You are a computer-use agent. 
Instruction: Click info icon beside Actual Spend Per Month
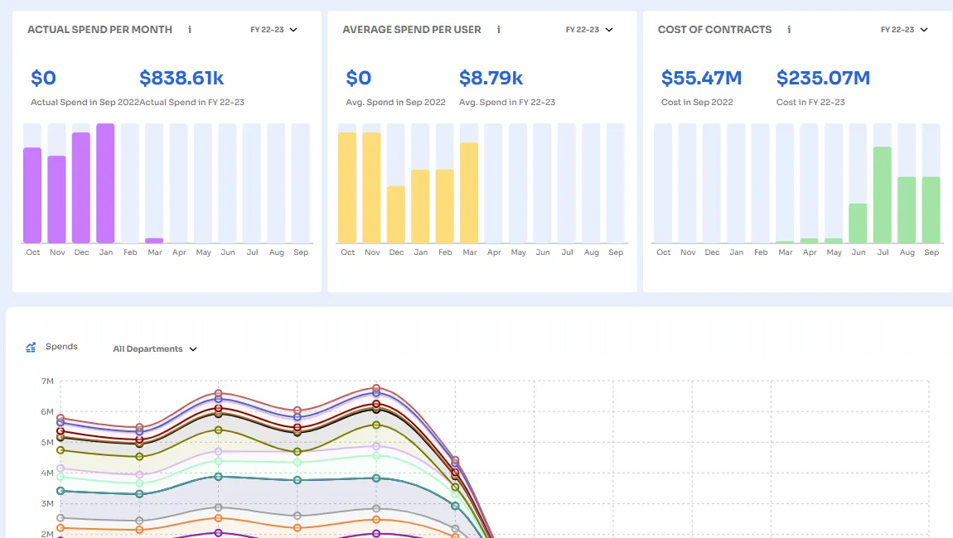[x=190, y=29]
